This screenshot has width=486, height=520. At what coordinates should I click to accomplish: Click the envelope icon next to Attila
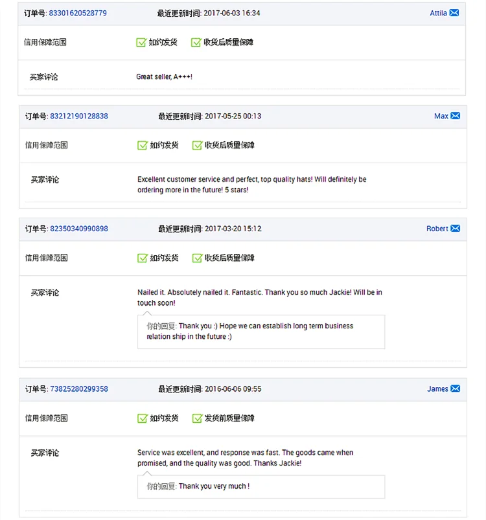pos(454,13)
